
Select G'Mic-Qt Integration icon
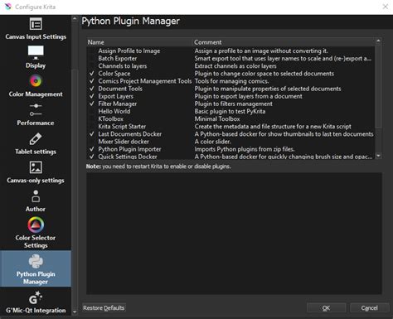coord(36,297)
